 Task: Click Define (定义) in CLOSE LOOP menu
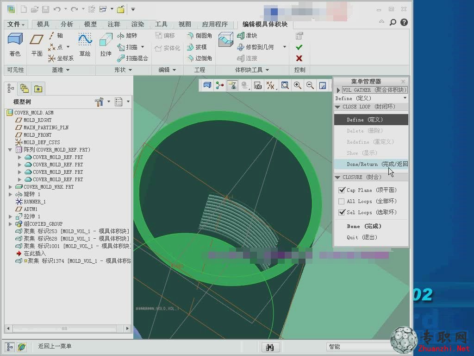(x=371, y=120)
